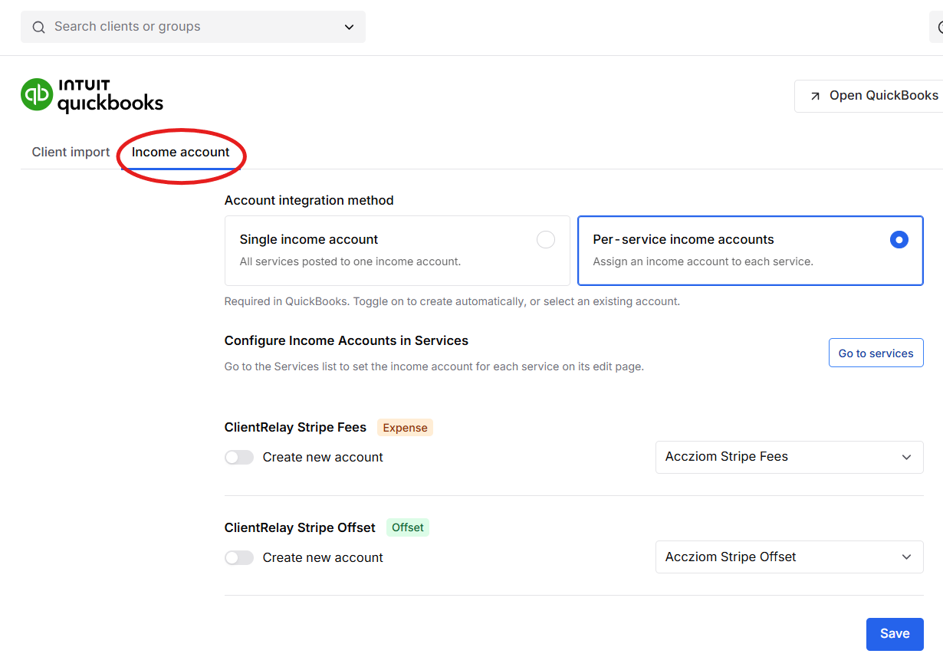
Task: Select the Income account tab
Action: [181, 152]
